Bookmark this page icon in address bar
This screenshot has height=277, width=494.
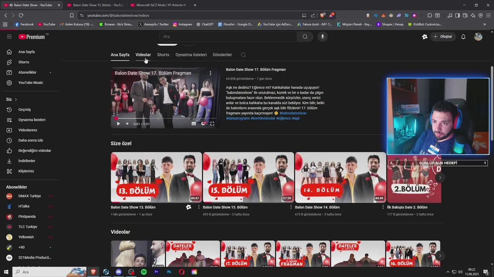point(72,15)
